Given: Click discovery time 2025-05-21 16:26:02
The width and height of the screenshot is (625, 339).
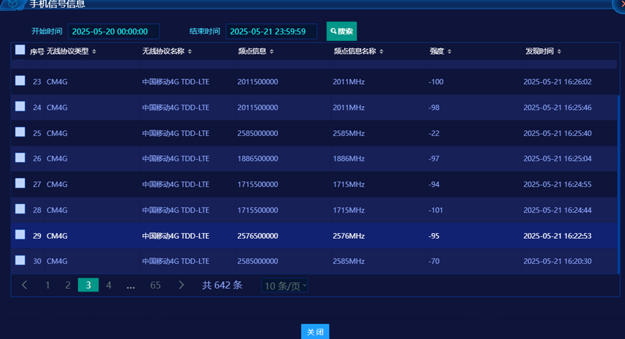Looking at the screenshot, I should (x=557, y=82).
